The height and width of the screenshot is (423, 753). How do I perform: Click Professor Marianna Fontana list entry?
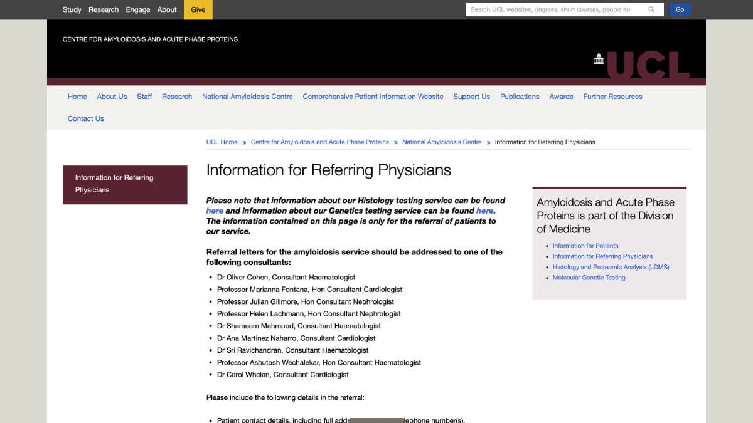[309, 290]
